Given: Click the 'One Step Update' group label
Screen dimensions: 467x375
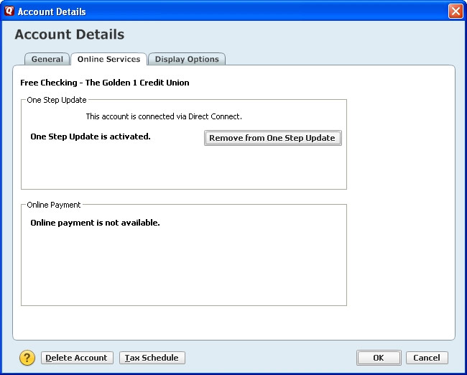Looking at the screenshot, I should coord(57,100).
